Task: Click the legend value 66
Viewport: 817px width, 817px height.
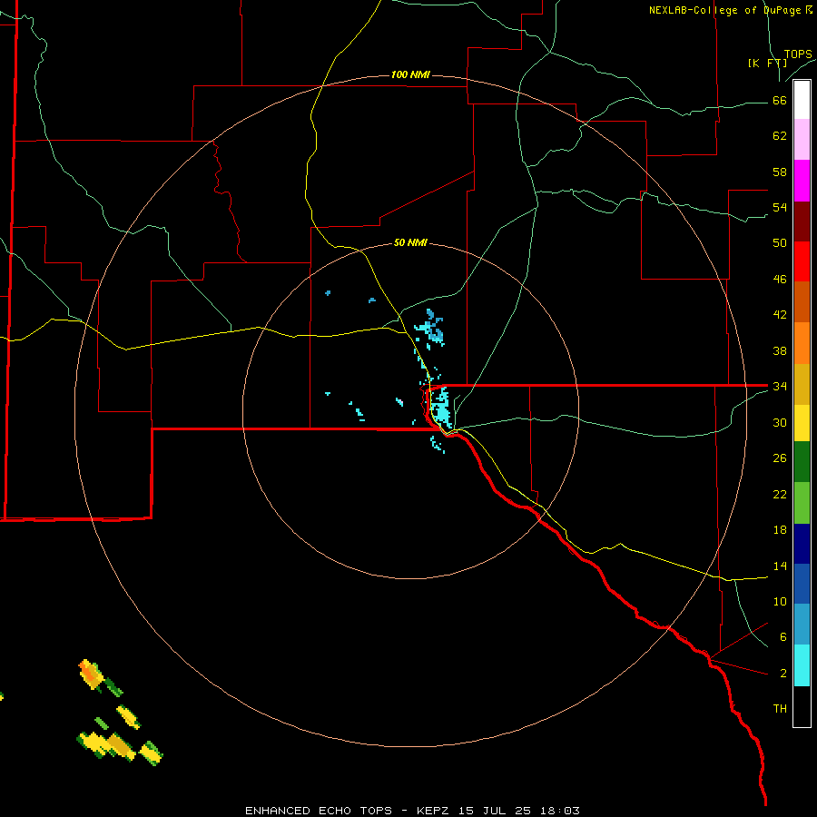Action: point(780,100)
